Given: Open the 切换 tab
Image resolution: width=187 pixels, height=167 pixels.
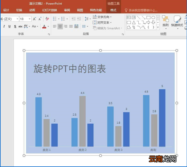Looking at the screenshot, I should 19,10.
